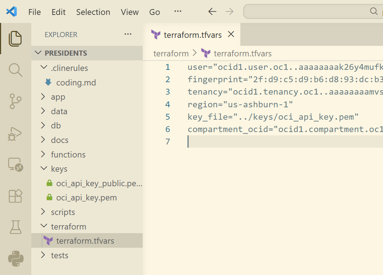Click the terraform breadcrumb folder
This screenshot has width=383, height=275.
pos(171,53)
